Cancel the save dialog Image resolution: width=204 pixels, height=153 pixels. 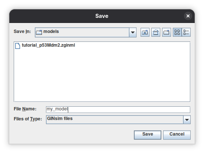[x=177, y=135]
